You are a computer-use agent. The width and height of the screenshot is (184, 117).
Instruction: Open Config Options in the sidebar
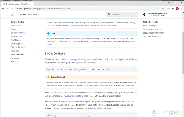point(17,44)
